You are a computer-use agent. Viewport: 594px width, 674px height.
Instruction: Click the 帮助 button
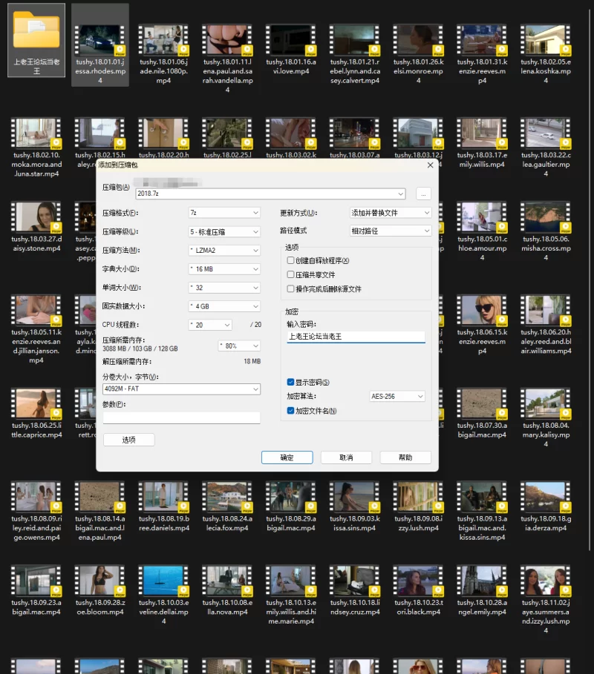[405, 457]
